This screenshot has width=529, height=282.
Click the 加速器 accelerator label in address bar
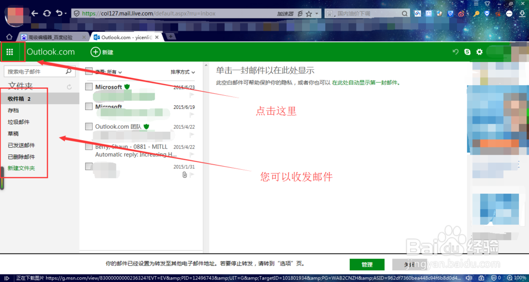click(285, 14)
